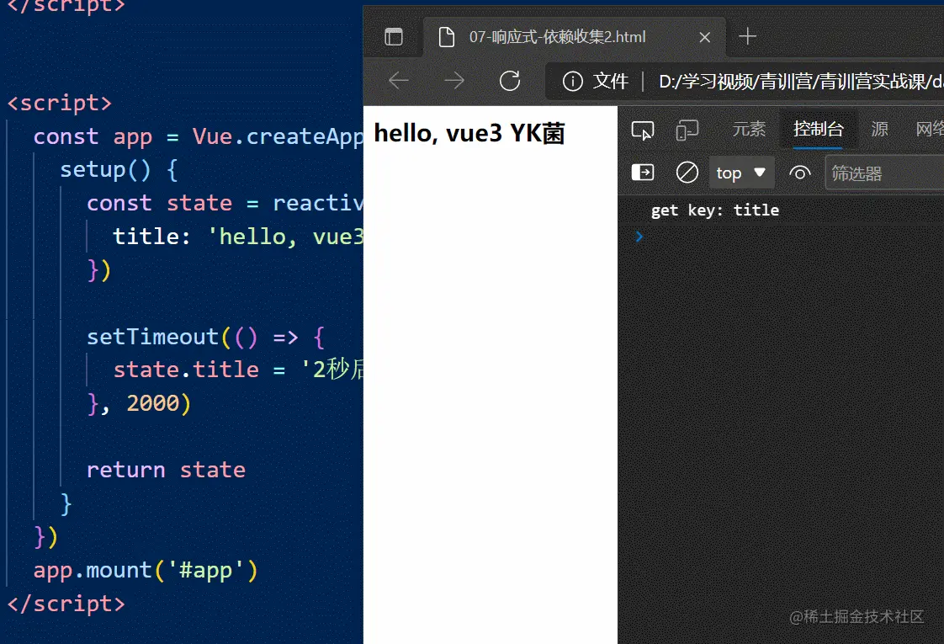
Task: Click the opening <script> tag in editor
Action: click(60, 103)
